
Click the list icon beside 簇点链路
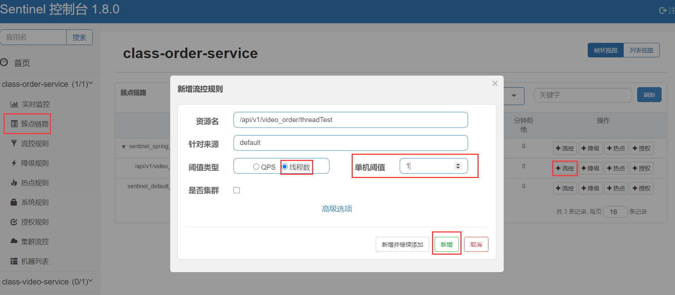(x=14, y=124)
